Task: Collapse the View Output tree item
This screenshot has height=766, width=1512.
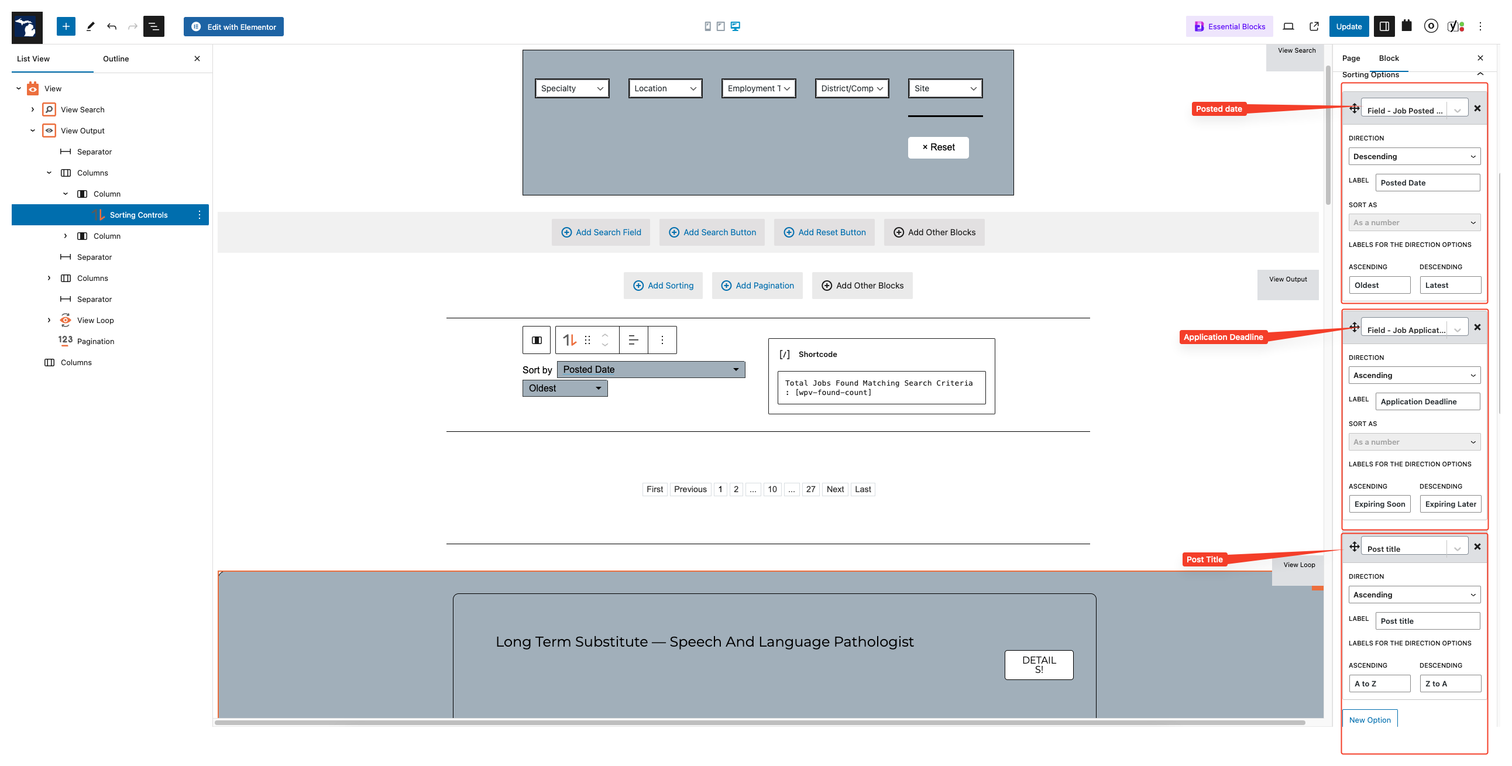Action: pyautogui.click(x=33, y=130)
